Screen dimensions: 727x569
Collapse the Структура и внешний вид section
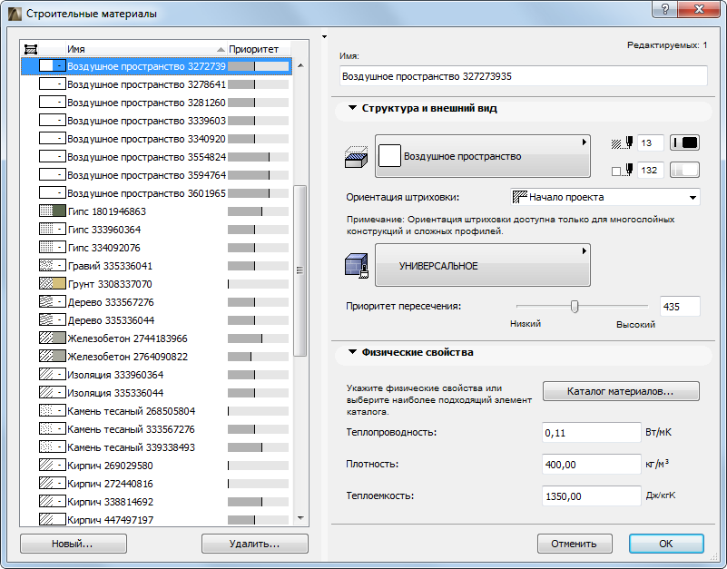coord(352,108)
